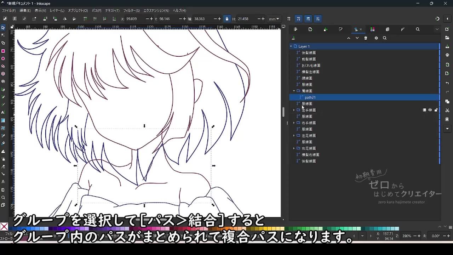Click the no-color X swatch in palette
Image resolution: width=453 pixels, height=255 pixels.
click(x=4, y=227)
